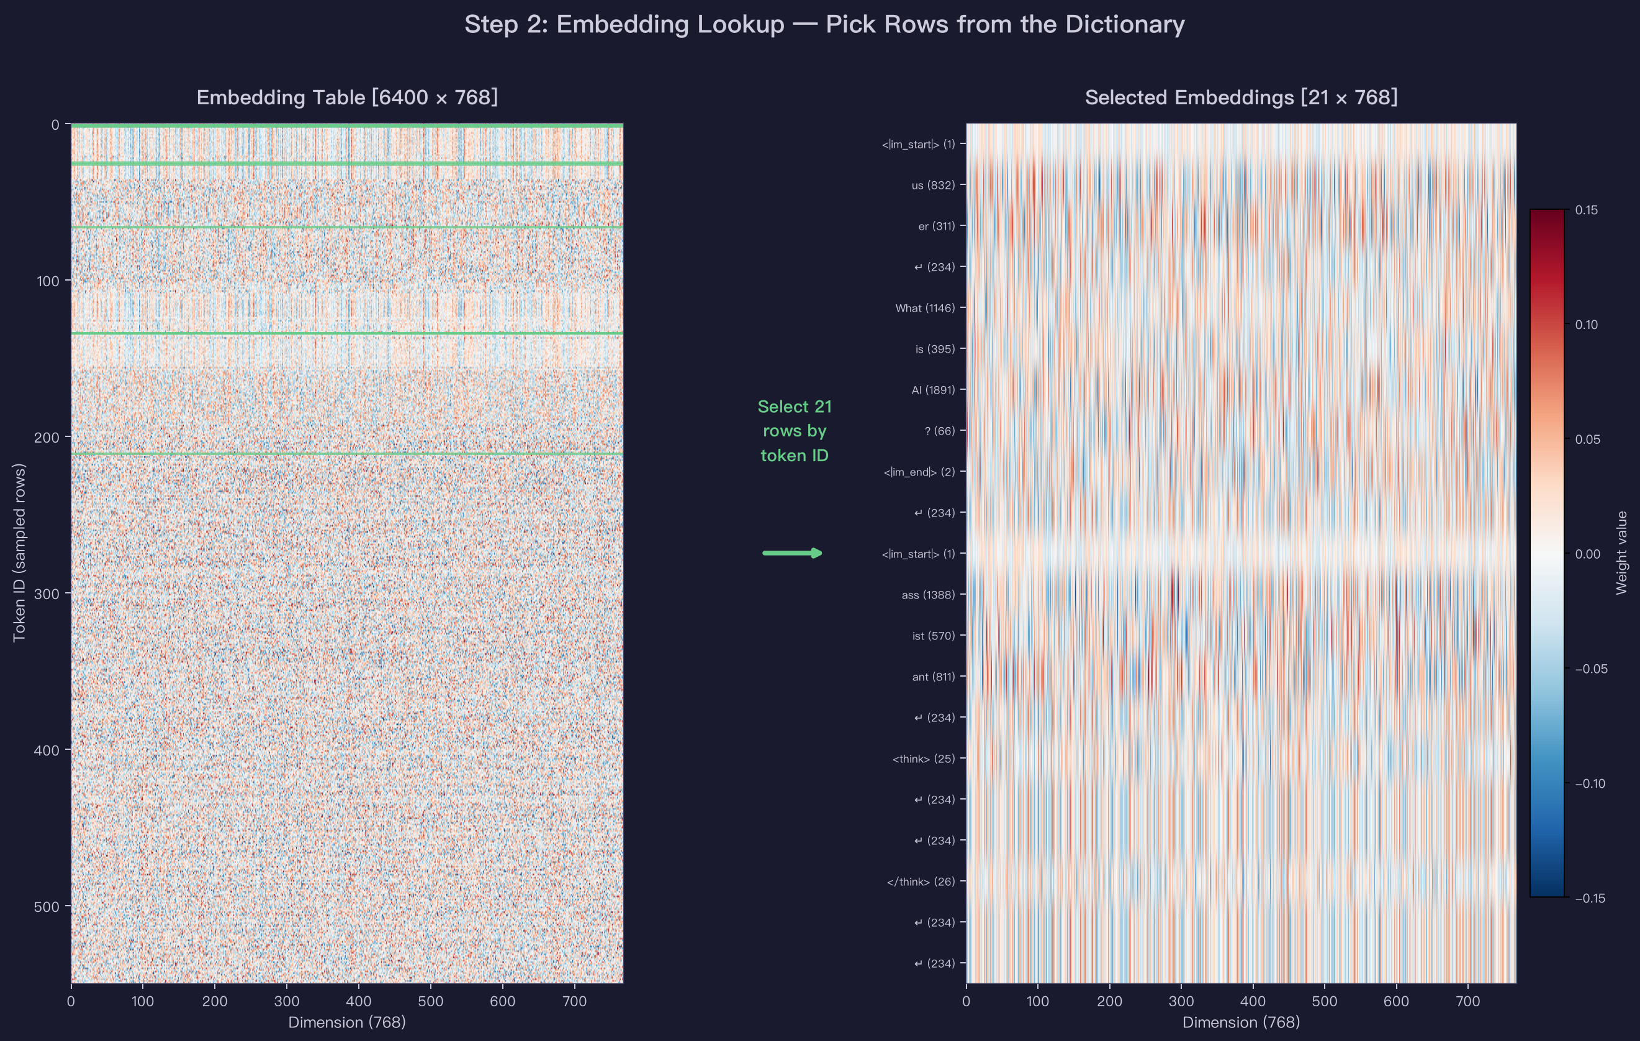Select the 'is (395)' row label

click(935, 349)
